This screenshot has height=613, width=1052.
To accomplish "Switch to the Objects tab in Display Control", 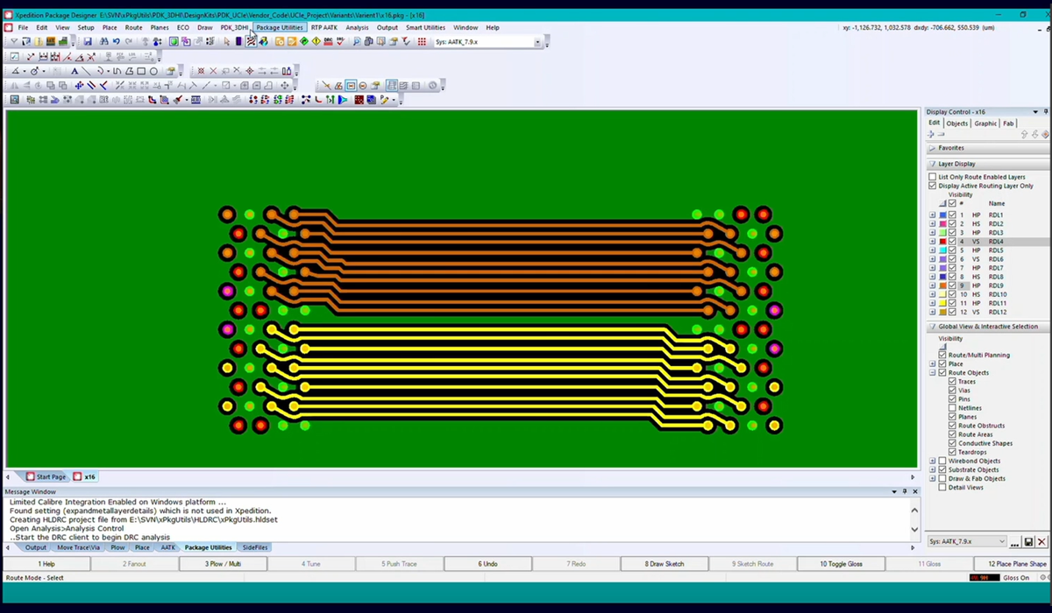I will click(957, 123).
